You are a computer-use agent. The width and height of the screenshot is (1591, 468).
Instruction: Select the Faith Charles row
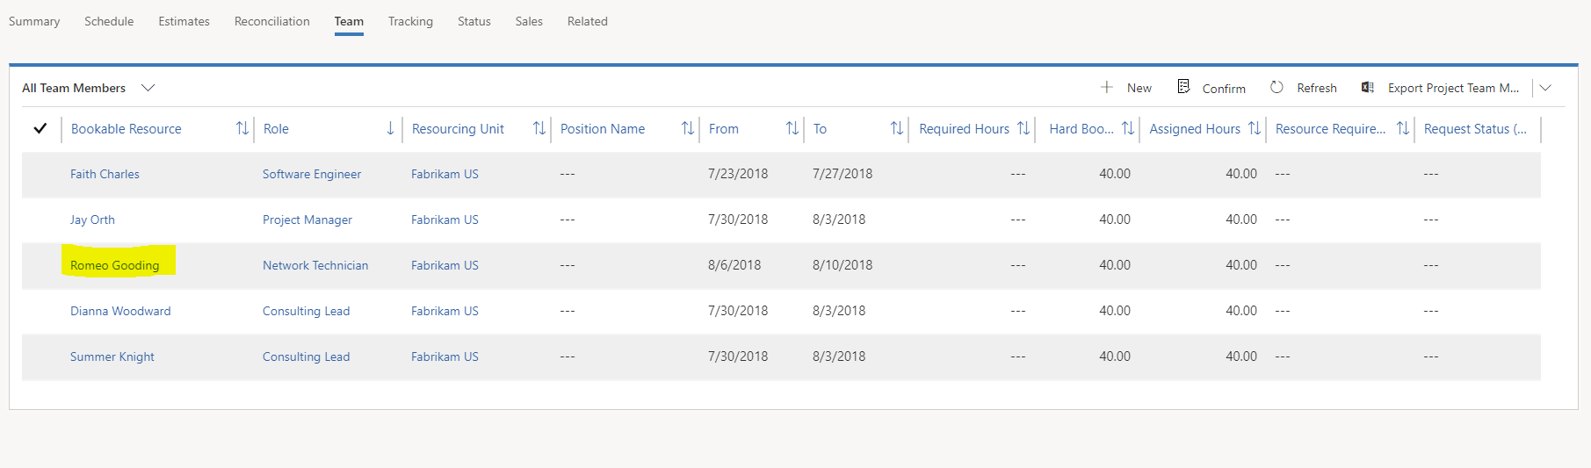781,174
